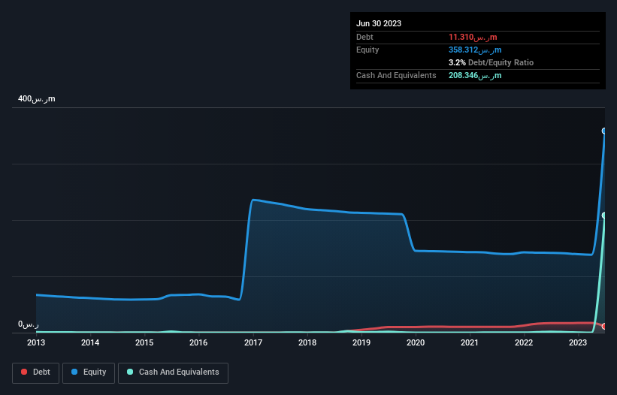Click the 2023 x-axis label
The image size is (617, 395).
click(x=578, y=342)
